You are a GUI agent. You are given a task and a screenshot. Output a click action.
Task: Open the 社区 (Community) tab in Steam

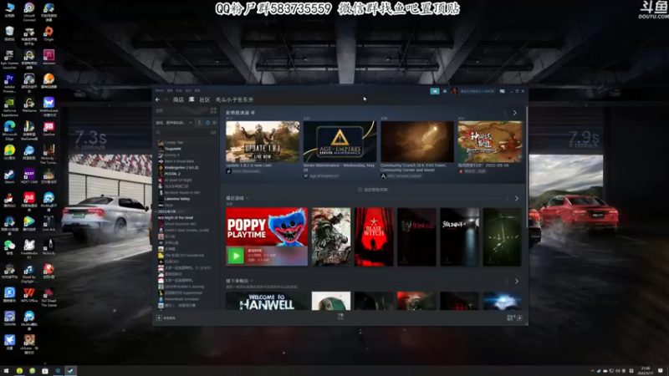click(205, 99)
